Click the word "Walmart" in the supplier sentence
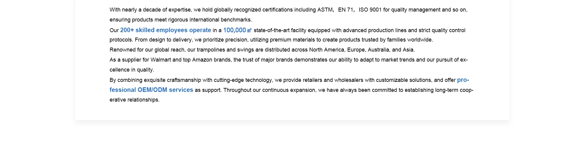The width and height of the screenshot is (583, 141). pyautogui.click(x=161, y=60)
